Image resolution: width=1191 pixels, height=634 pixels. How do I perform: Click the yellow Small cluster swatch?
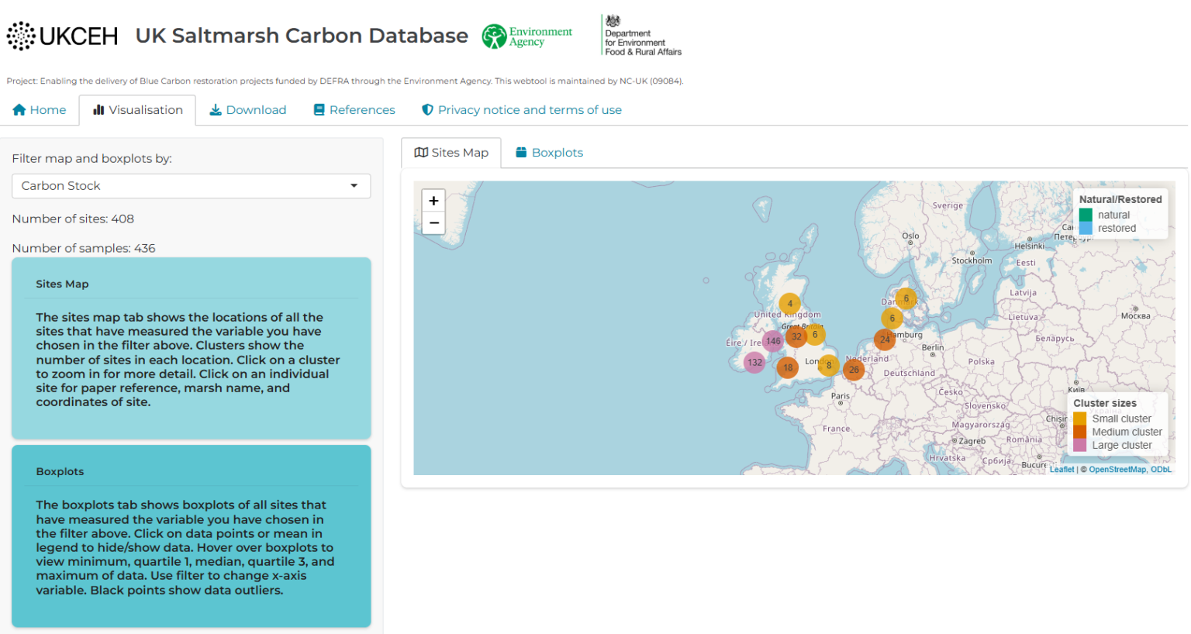1079,419
